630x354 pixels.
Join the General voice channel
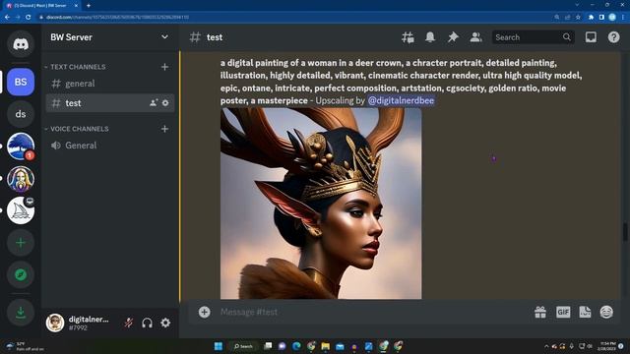[110, 146]
